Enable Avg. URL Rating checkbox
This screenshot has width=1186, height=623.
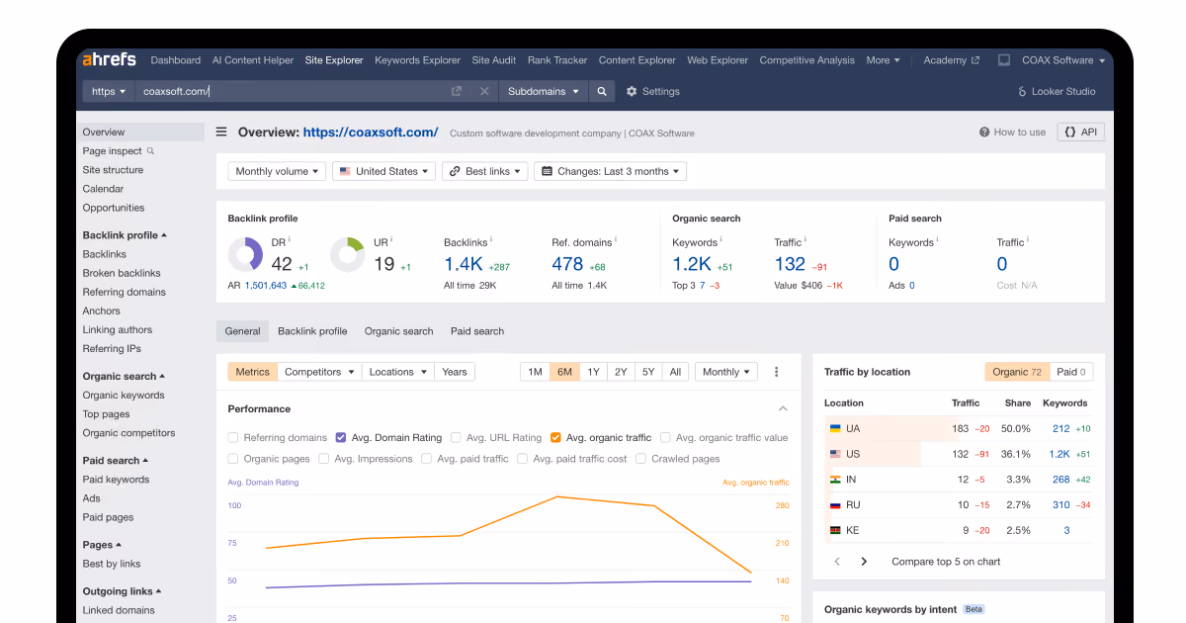(456, 437)
